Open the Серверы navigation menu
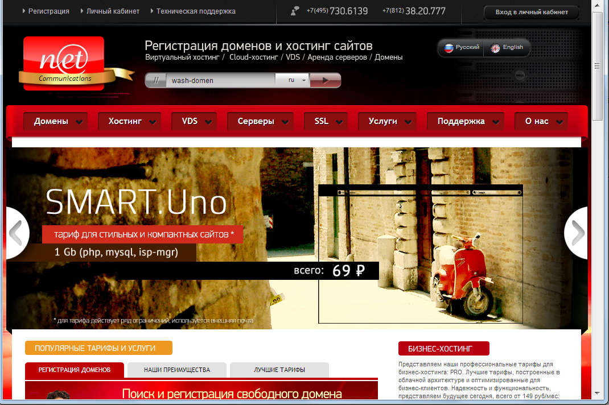609x405 pixels. coord(261,121)
